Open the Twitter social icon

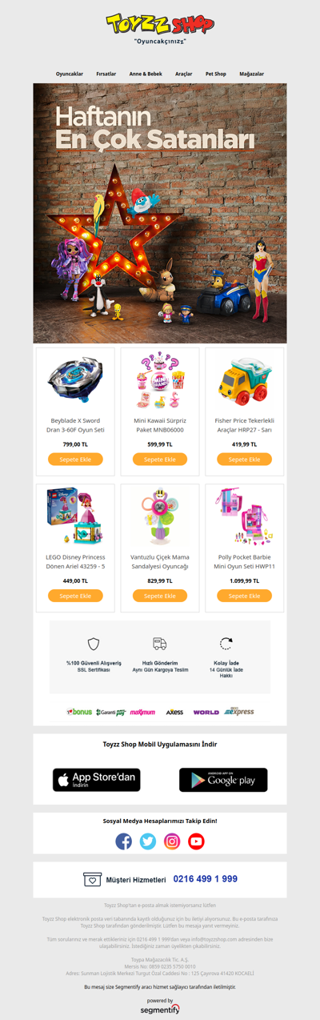pyautogui.click(x=148, y=841)
